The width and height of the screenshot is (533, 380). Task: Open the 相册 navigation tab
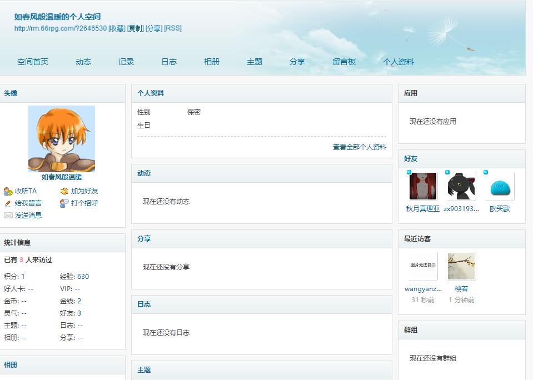point(211,62)
